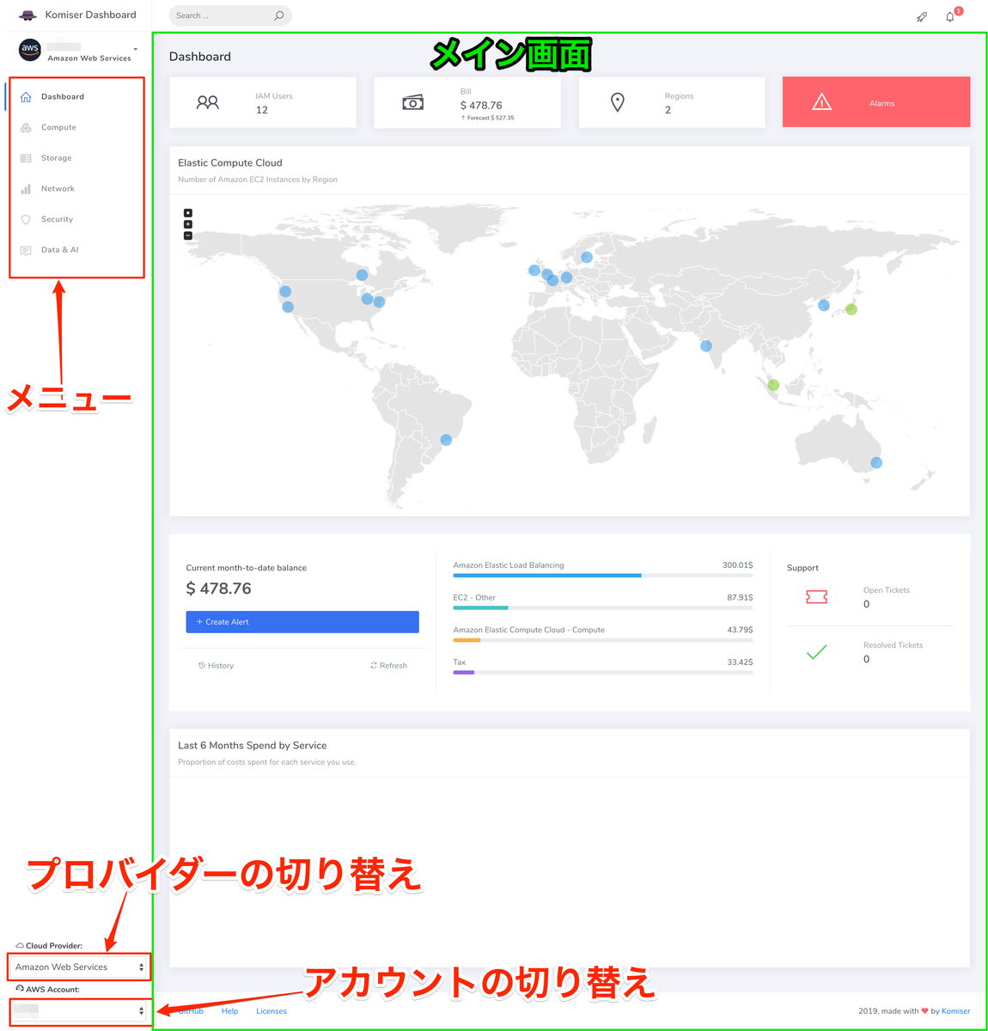
Task: Click the Refresh button
Action: pyautogui.click(x=388, y=666)
